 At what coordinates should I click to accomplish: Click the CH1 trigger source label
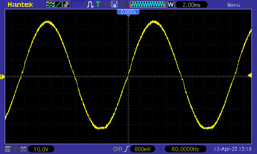pos(118,149)
